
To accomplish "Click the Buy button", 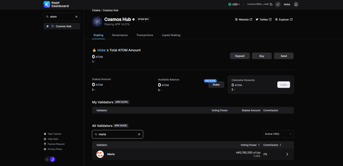I will [x=262, y=56].
